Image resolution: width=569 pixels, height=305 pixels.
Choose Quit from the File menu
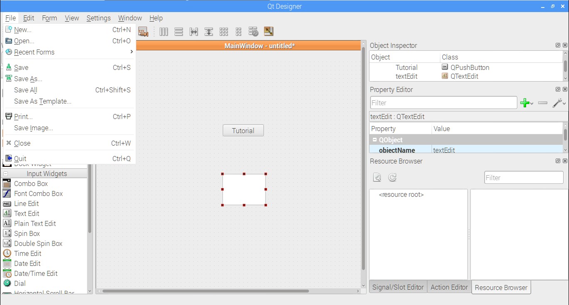tap(69, 159)
